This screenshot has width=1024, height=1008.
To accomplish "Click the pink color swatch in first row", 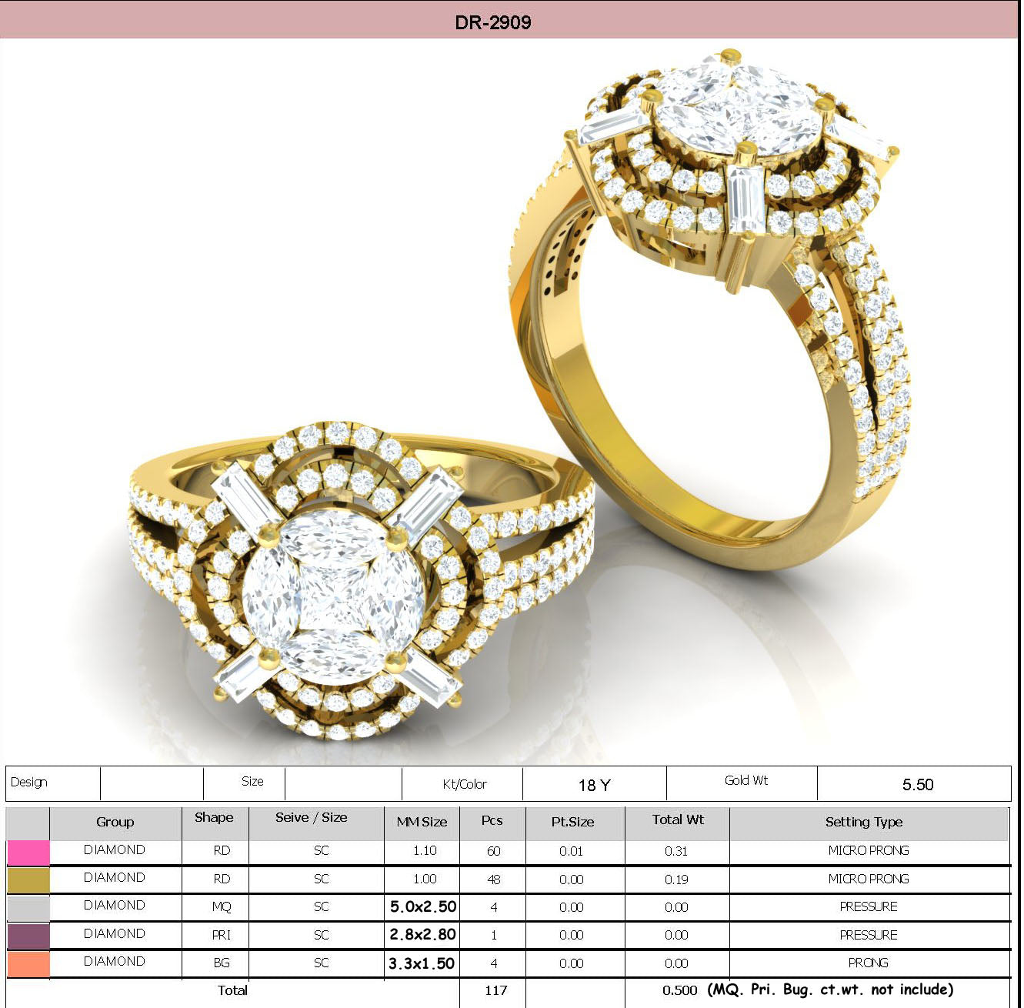I will pyautogui.click(x=28, y=852).
